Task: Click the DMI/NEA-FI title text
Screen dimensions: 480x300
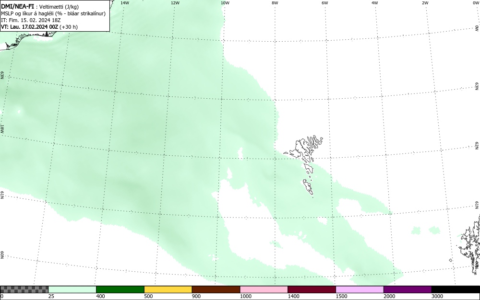Action: pos(17,7)
